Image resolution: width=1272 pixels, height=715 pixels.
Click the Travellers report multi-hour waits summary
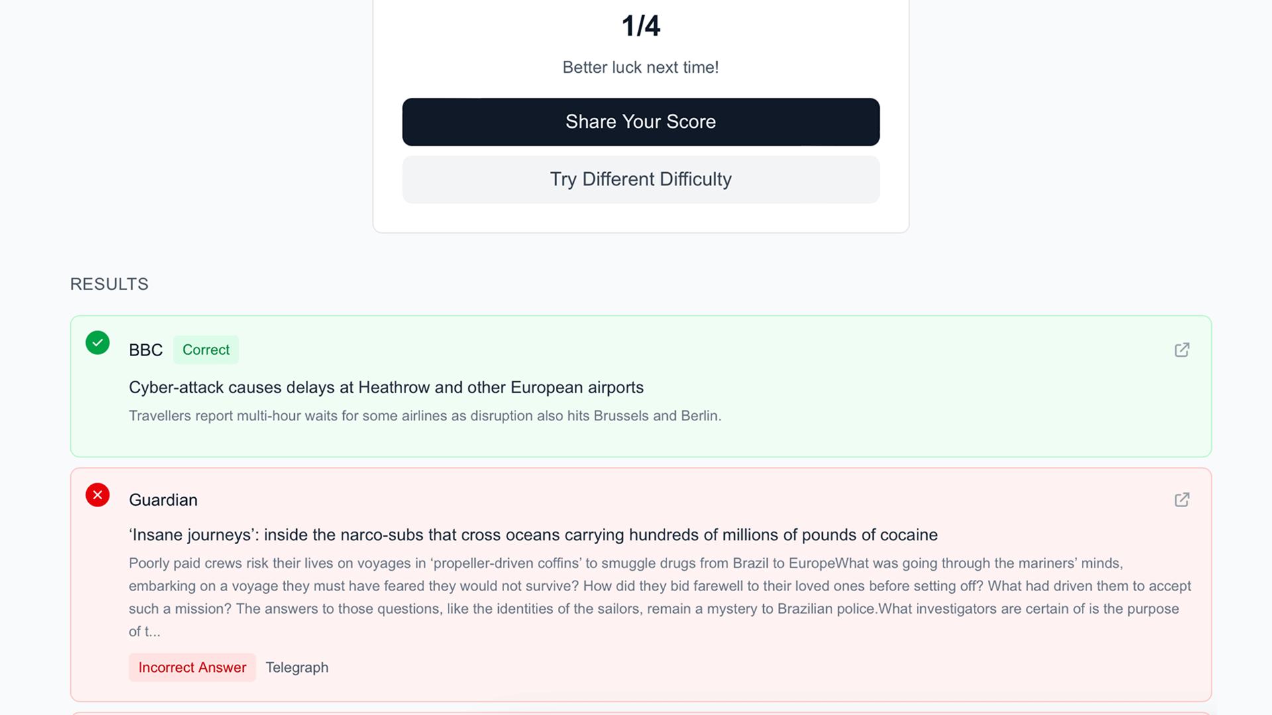(425, 416)
